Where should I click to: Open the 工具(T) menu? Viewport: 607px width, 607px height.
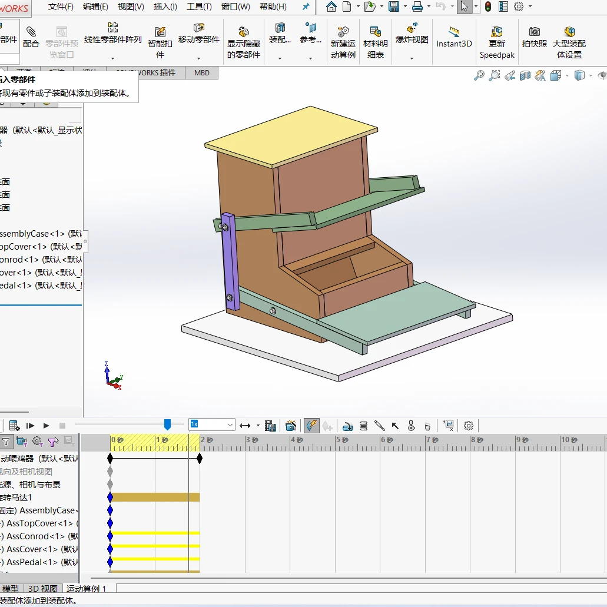pos(200,6)
